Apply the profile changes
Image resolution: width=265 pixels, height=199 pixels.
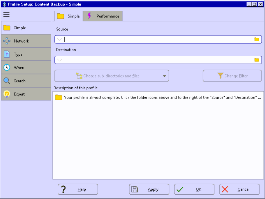[149, 189]
